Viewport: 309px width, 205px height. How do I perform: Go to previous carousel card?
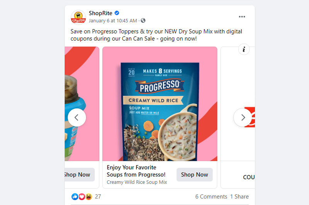(77, 118)
